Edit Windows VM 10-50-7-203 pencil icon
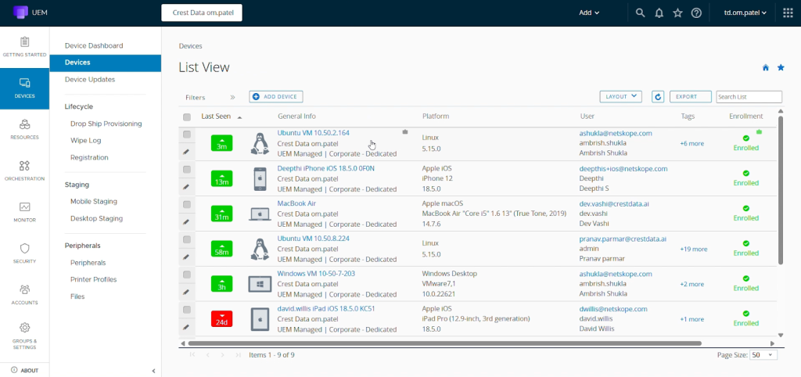801x377 pixels. (186, 293)
